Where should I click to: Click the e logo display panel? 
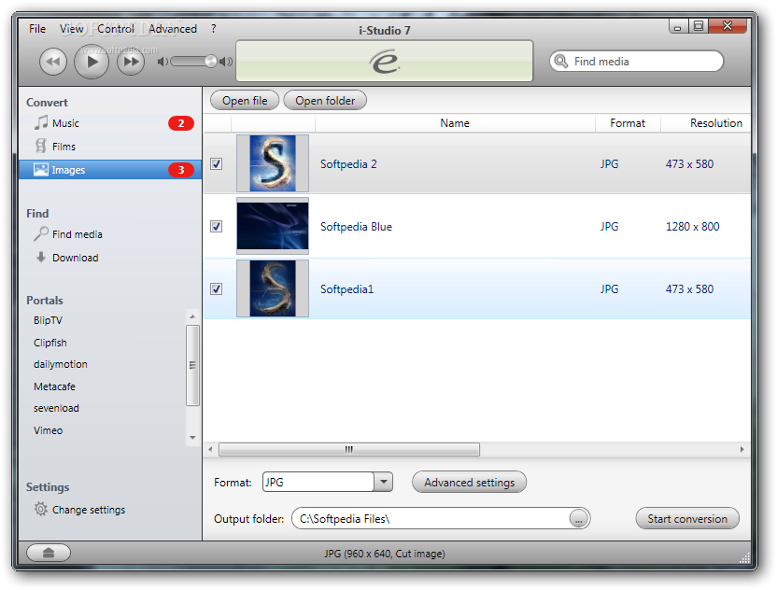(384, 61)
